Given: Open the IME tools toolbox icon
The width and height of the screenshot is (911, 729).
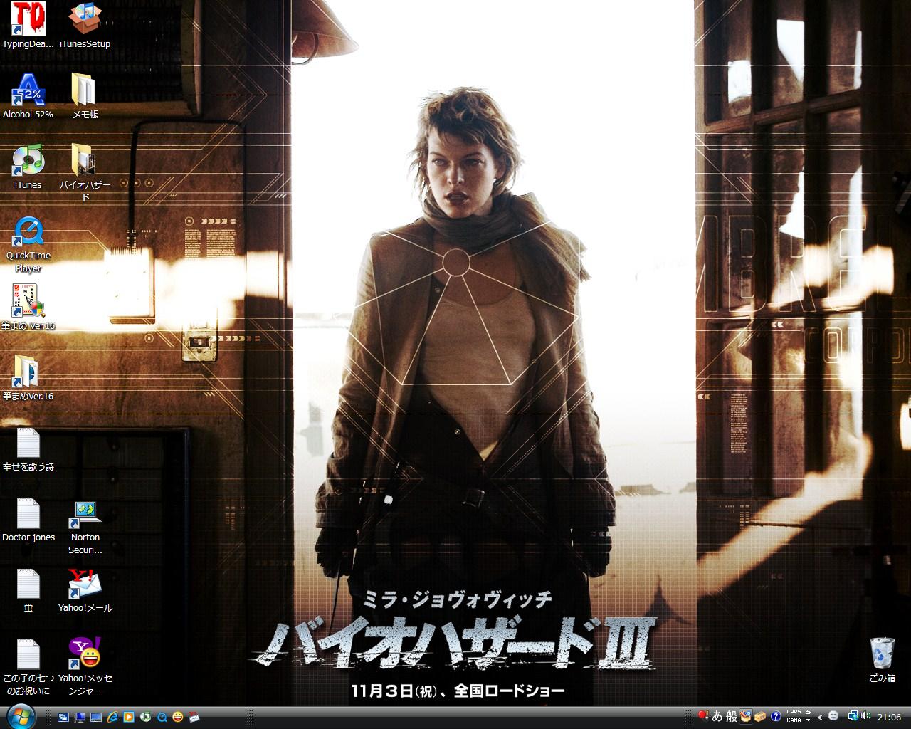Looking at the screenshot, I should 759,716.
